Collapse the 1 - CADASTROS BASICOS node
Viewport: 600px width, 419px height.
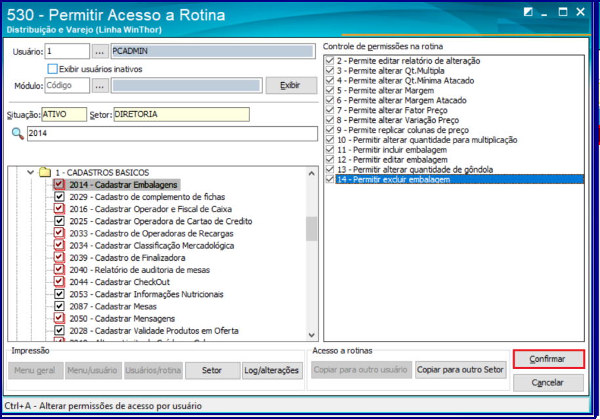31,173
